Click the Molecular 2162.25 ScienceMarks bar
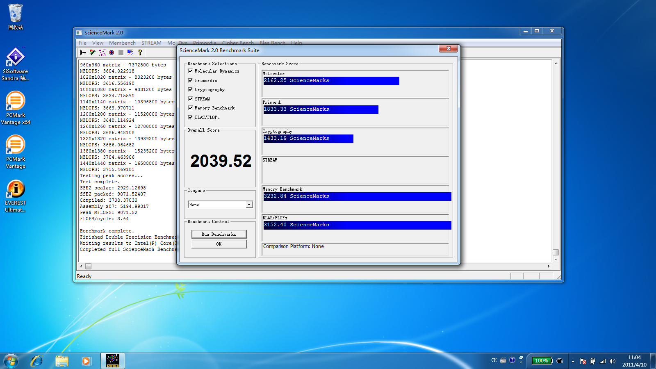 pos(331,81)
